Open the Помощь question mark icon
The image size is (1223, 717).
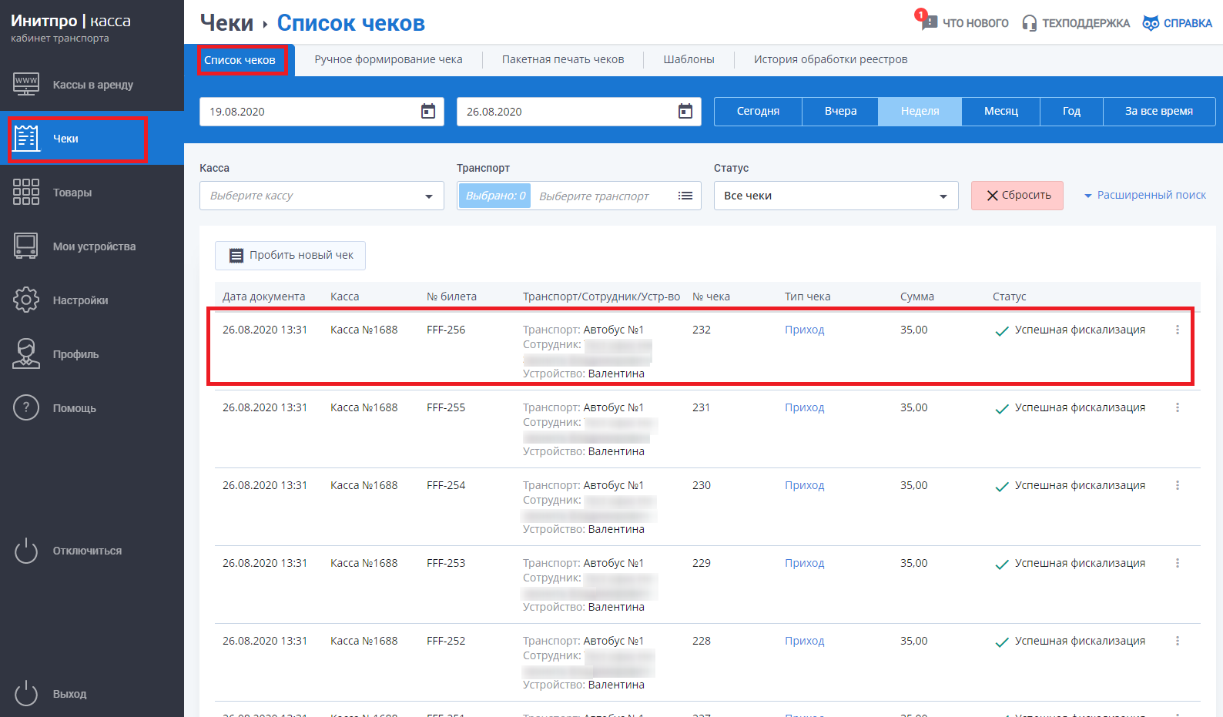(x=26, y=407)
